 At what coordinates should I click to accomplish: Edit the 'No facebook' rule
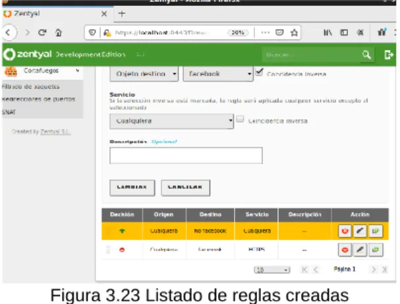coord(360,231)
